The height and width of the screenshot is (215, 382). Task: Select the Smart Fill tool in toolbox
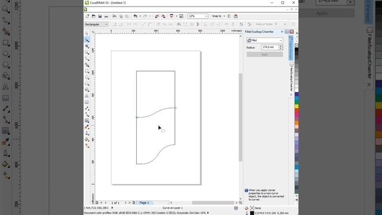(87, 65)
